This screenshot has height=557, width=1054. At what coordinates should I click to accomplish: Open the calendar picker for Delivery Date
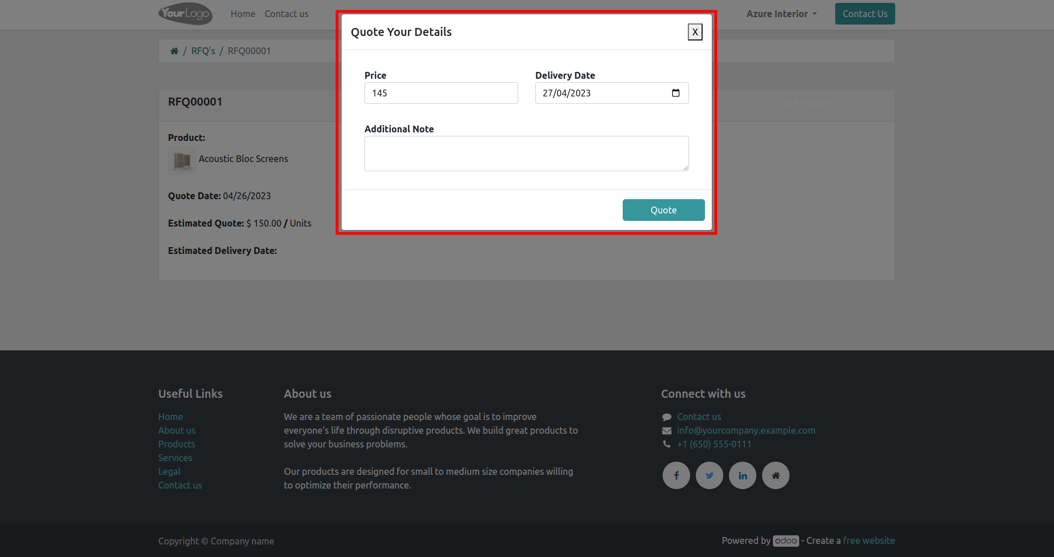tap(676, 93)
